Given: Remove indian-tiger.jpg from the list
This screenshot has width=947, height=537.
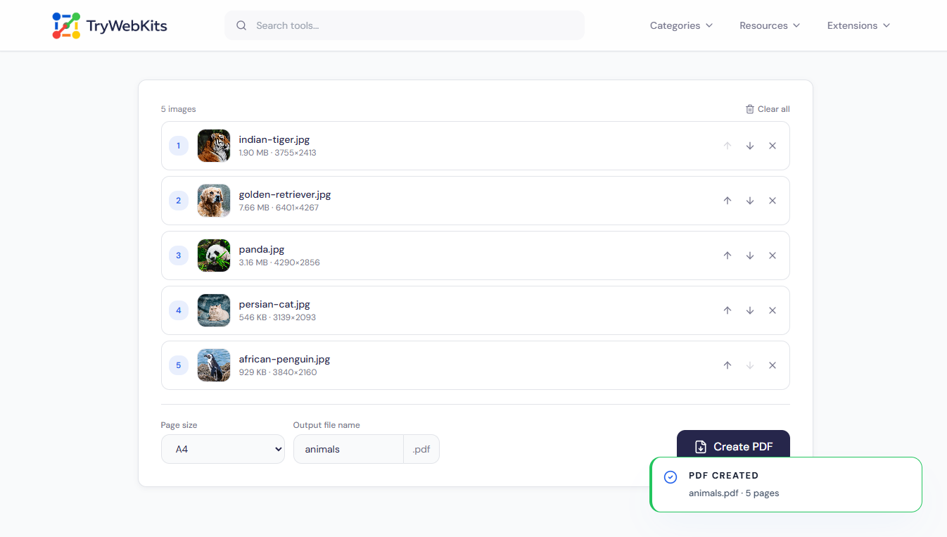Looking at the screenshot, I should [773, 146].
